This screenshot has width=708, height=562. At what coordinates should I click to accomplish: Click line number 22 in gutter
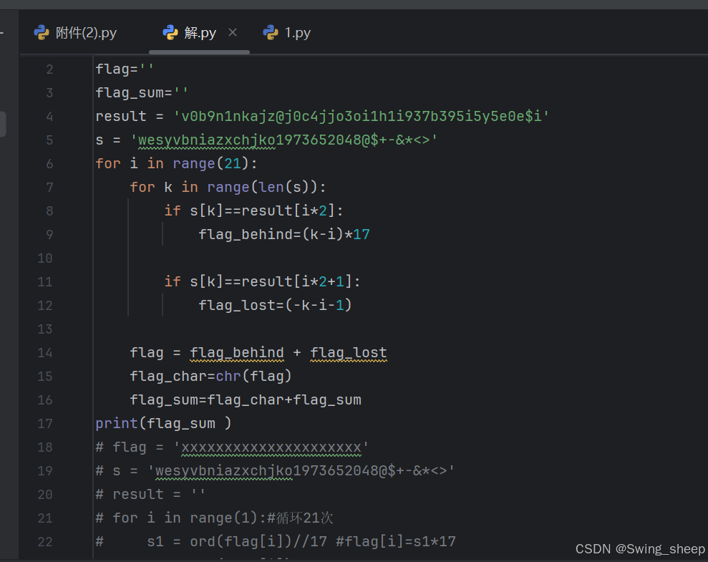44,542
